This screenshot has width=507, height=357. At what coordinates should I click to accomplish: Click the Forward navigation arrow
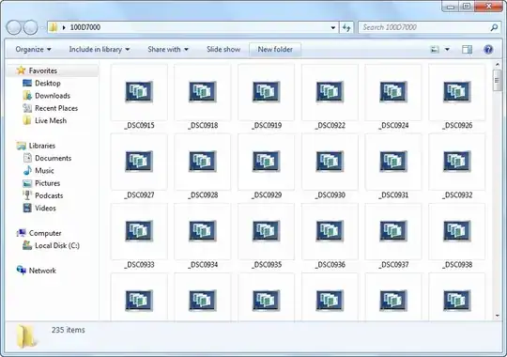[31, 27]
